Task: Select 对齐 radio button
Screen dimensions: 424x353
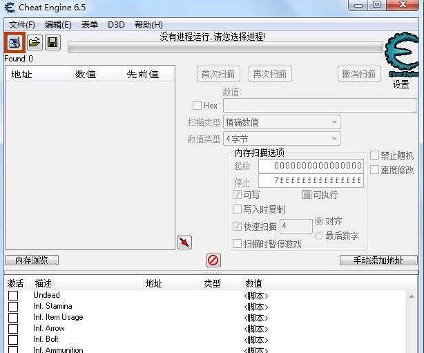Action: (x=319, y=221)
